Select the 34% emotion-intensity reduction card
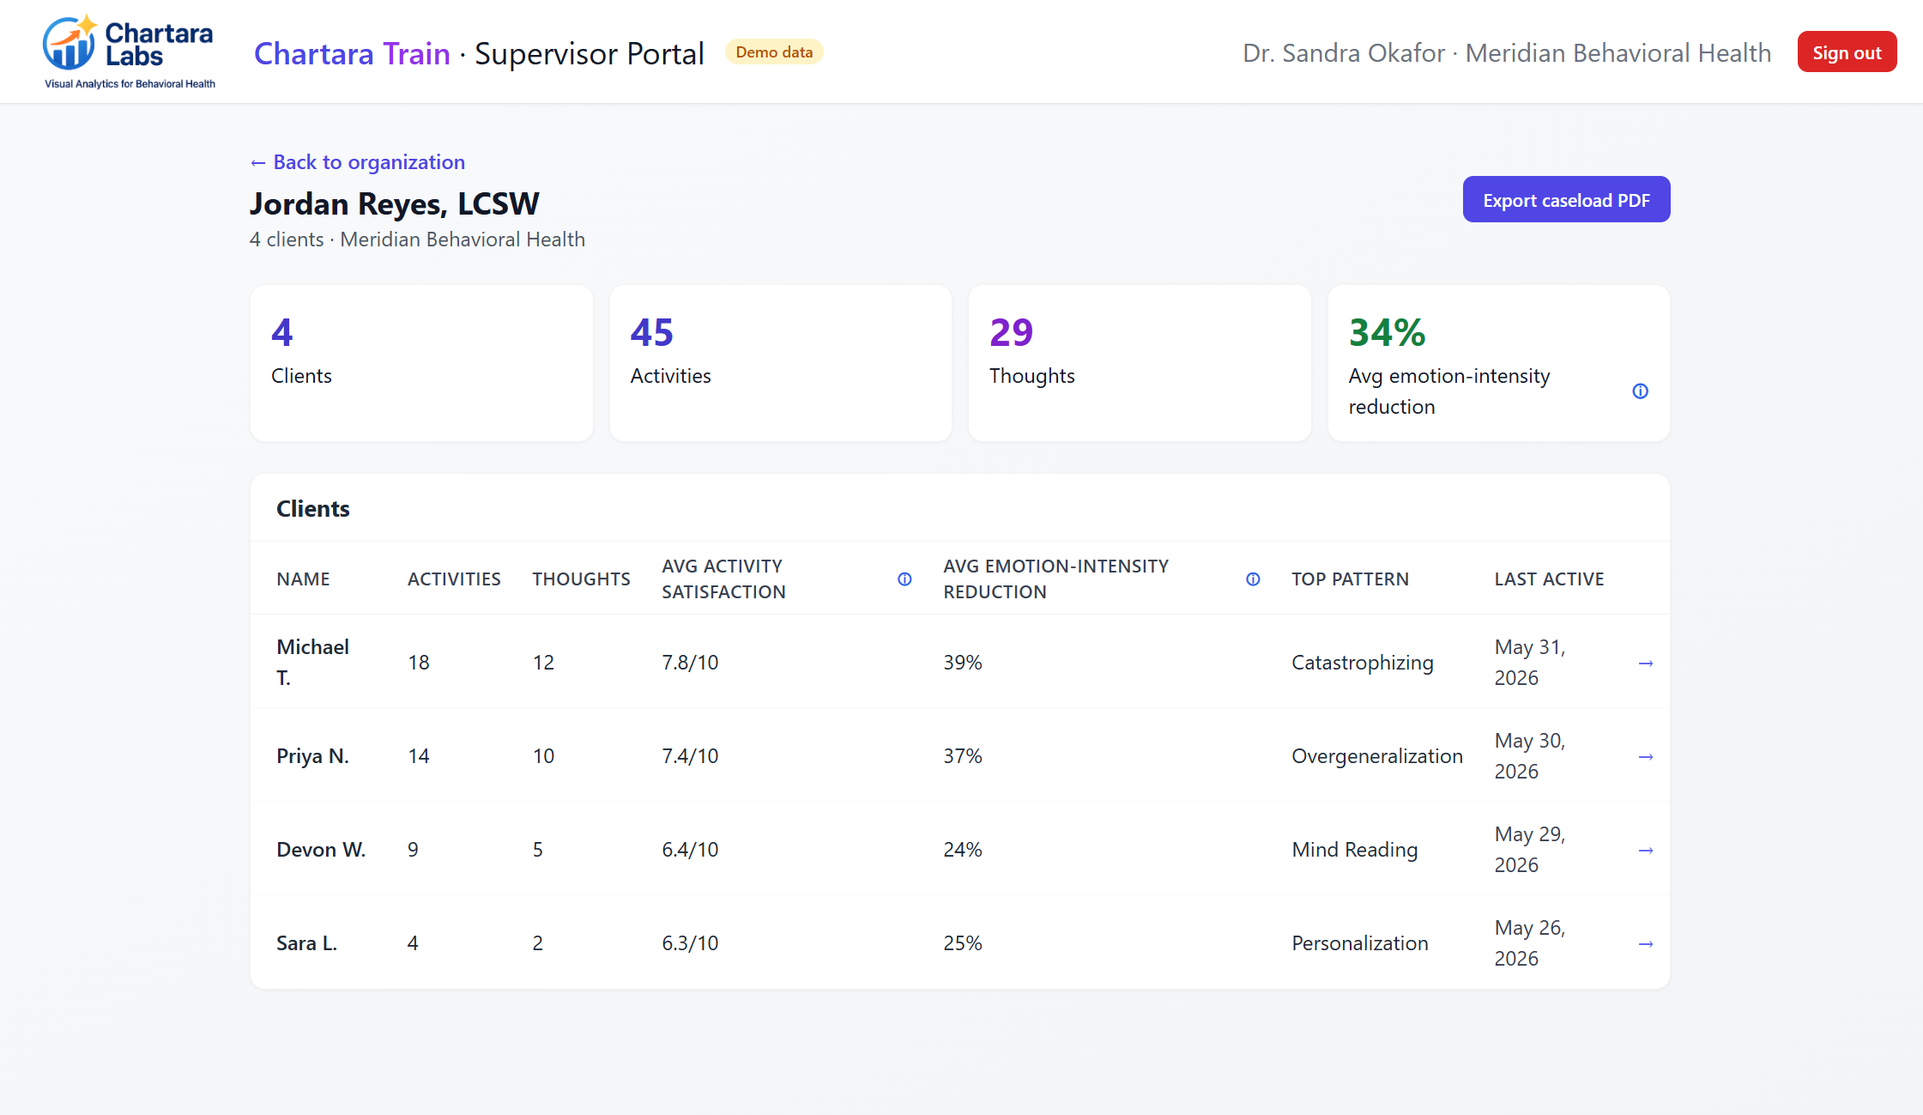1923x1115 pixels. pyautogui.click(x=1498, y=363)
